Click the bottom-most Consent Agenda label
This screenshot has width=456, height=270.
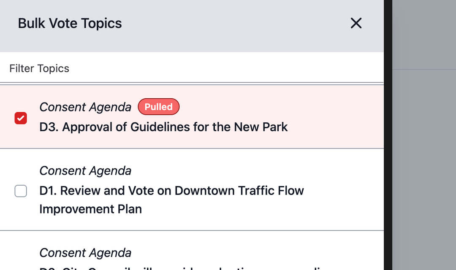[x=85, y=253]
